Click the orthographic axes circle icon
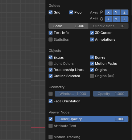 [x=101, y=19]
